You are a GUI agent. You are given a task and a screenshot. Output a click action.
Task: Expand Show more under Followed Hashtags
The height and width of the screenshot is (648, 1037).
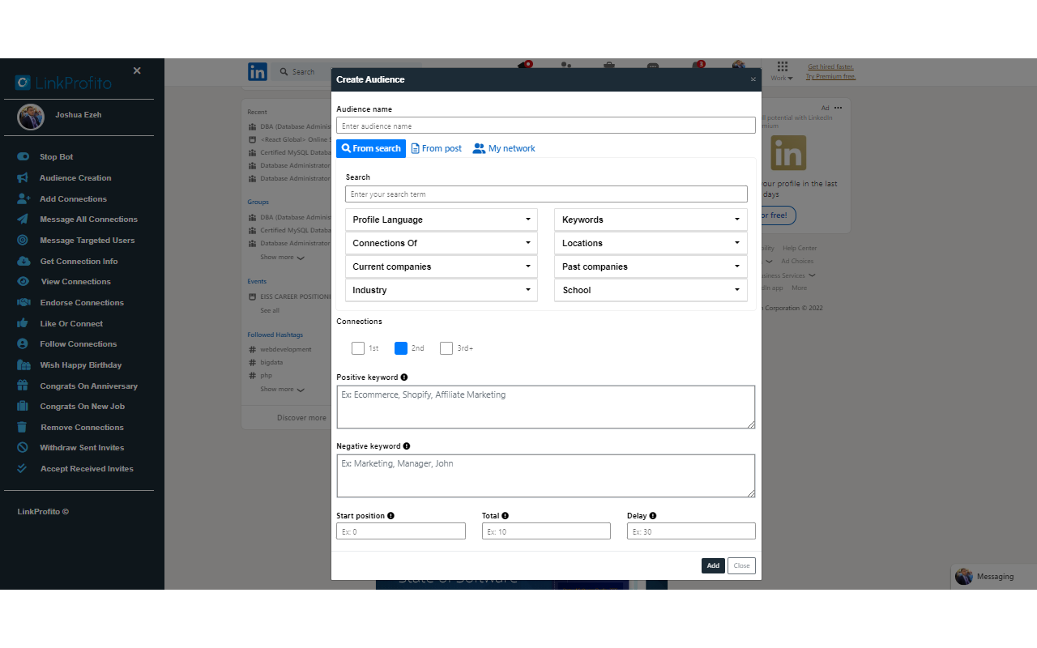tap(282, 390)
